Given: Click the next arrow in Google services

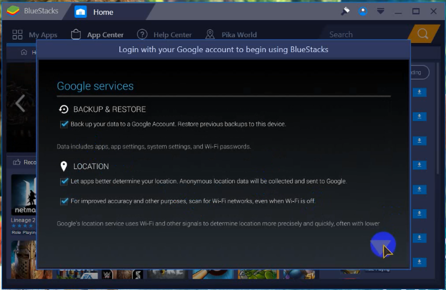Looking at the screenshot, I should click(x=382, y=245).
